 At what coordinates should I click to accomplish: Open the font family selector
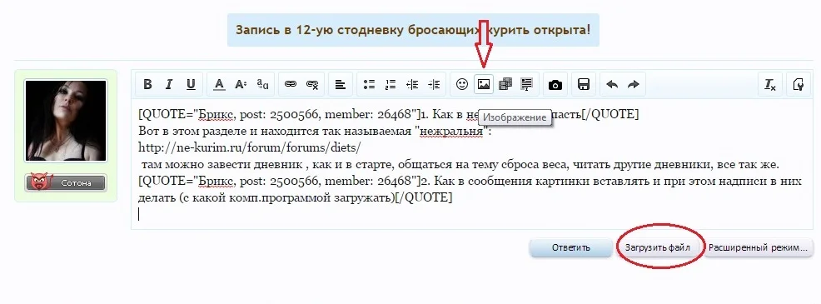tap(263, 84)
